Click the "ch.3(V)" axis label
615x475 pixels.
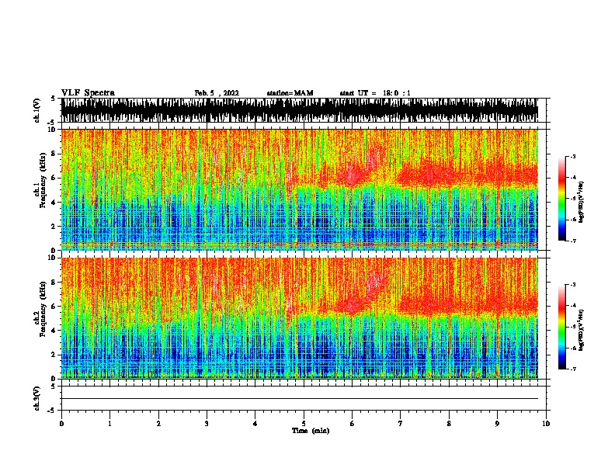click(37, 398)
